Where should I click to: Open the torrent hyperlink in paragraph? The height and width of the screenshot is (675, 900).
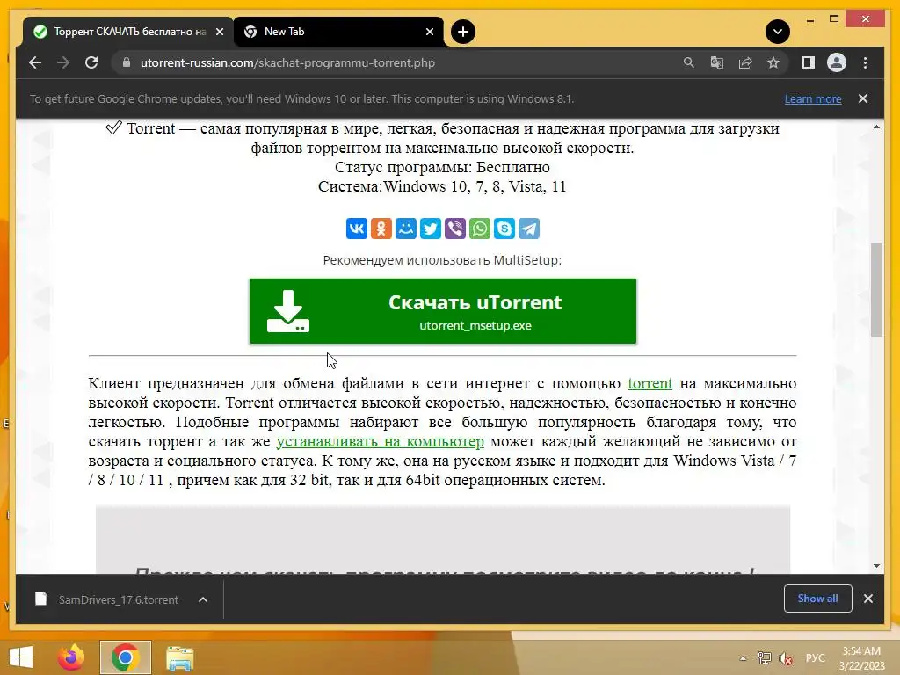[650, 383]
